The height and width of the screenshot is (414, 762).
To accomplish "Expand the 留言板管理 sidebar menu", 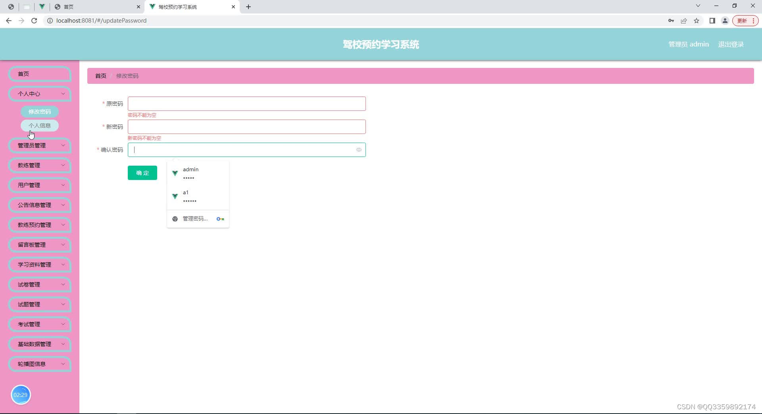I will click(x=40, y=245).
